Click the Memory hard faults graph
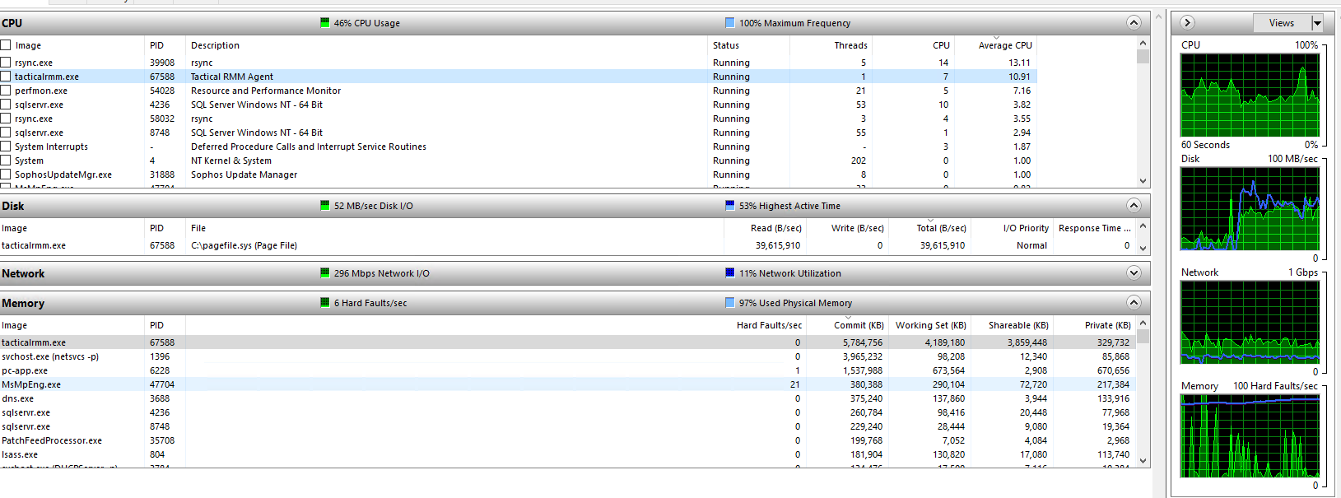This screenshot has width=1341, height=498. coord(1250,436)
